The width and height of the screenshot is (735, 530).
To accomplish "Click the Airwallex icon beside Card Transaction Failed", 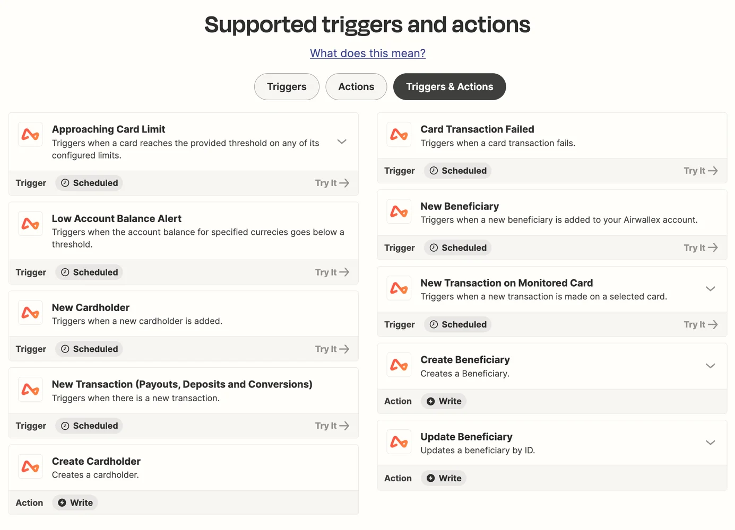I will pyautogui.click(x=399, y=135).
